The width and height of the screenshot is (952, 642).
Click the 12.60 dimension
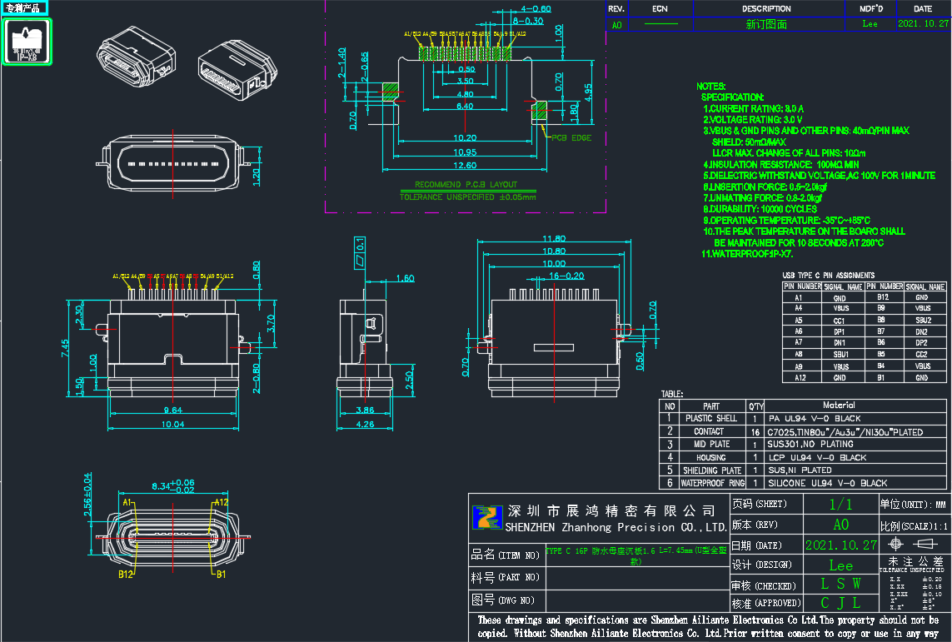tap(465, 165)
